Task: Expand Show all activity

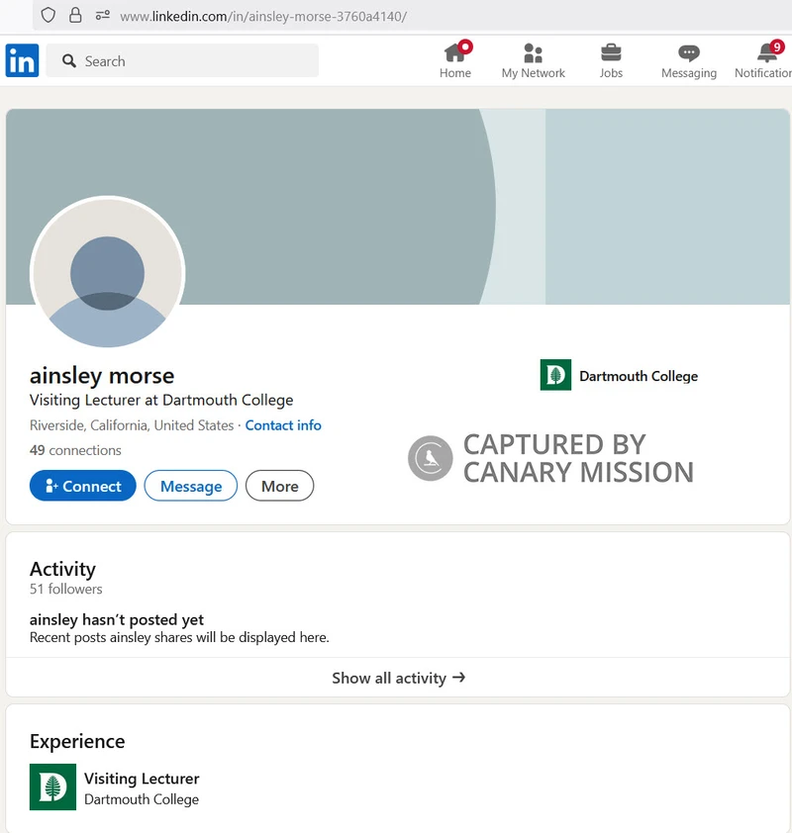Action: click(398, 678)
